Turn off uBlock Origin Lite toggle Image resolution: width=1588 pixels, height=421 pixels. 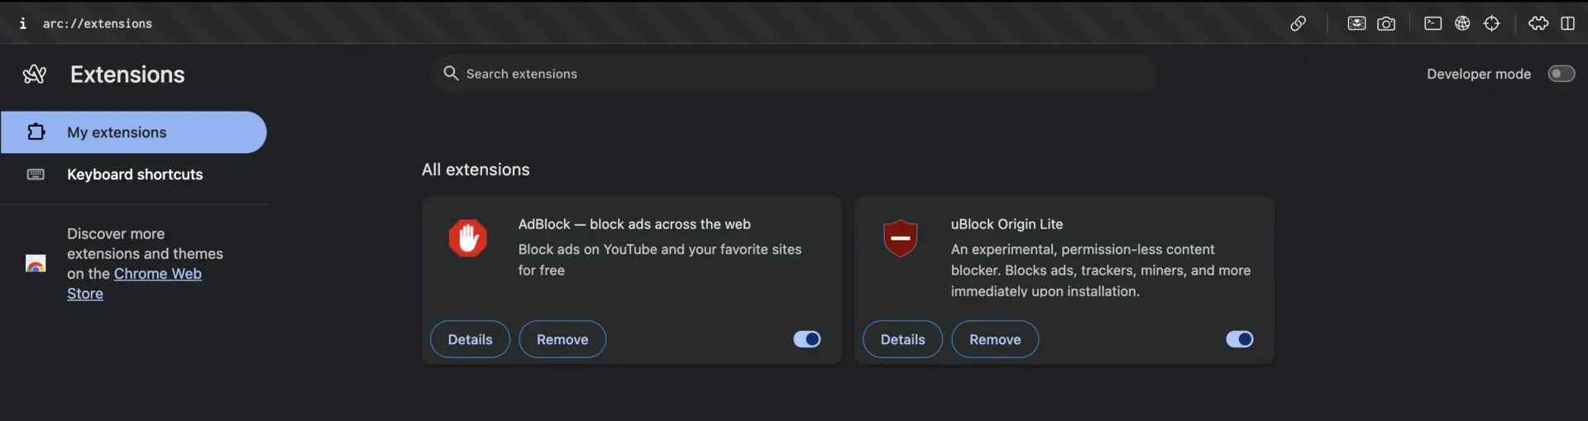[1240, 339]
